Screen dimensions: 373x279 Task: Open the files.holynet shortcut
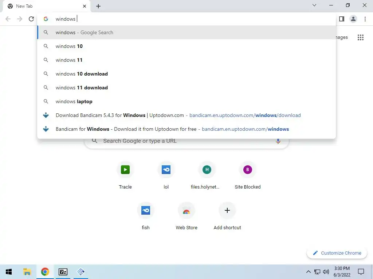[x=207, y=175]
